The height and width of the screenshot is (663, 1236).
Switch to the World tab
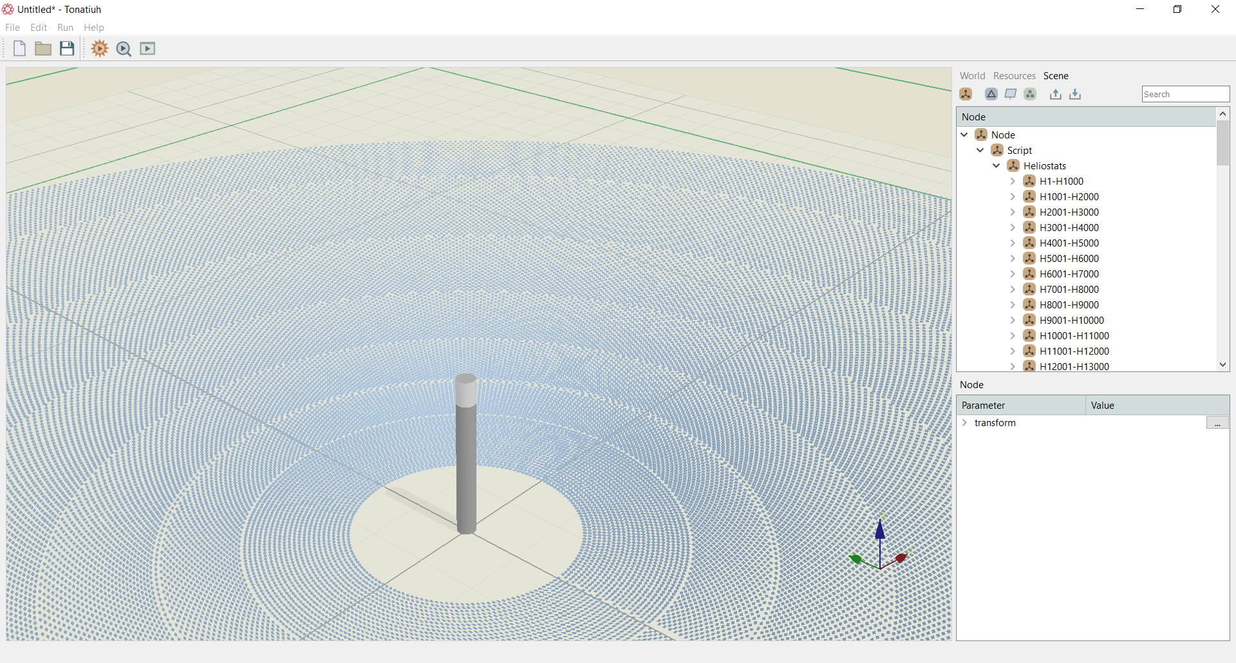click(x=972, y=76)
